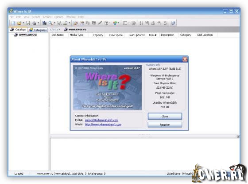248x184 pixels.
Task: Click the Register button
Action: coord(165,124)
